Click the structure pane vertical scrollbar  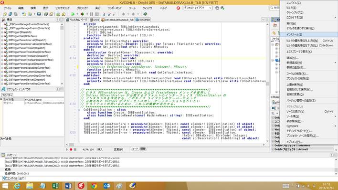[x=62, y=54]
